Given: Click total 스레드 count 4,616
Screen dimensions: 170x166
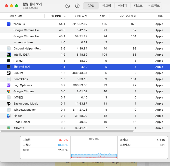Looking at the screenshot, I should pyautogui.click(x=161, y=140).
